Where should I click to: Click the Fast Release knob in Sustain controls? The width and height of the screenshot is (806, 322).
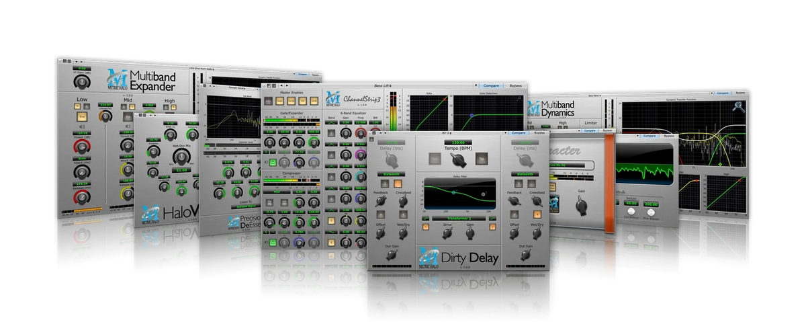click(631, 212)
